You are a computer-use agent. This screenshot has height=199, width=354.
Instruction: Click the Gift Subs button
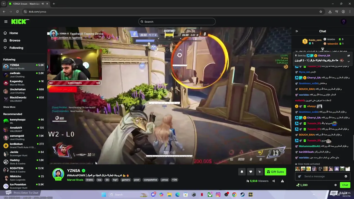click(275, 172)
